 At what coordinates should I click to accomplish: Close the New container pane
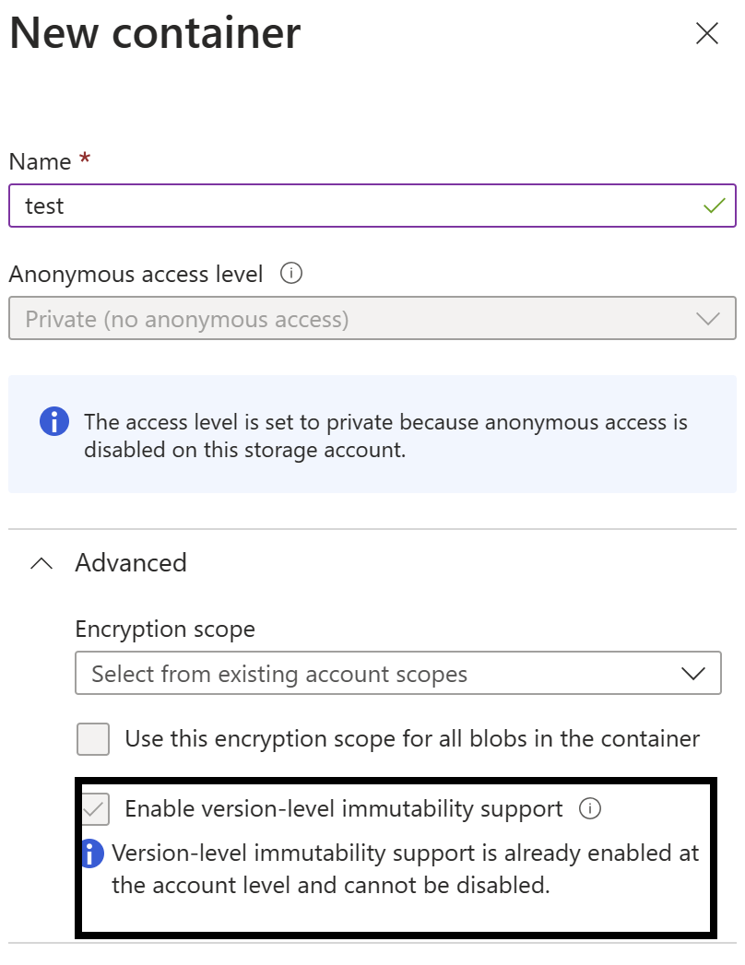707,33
